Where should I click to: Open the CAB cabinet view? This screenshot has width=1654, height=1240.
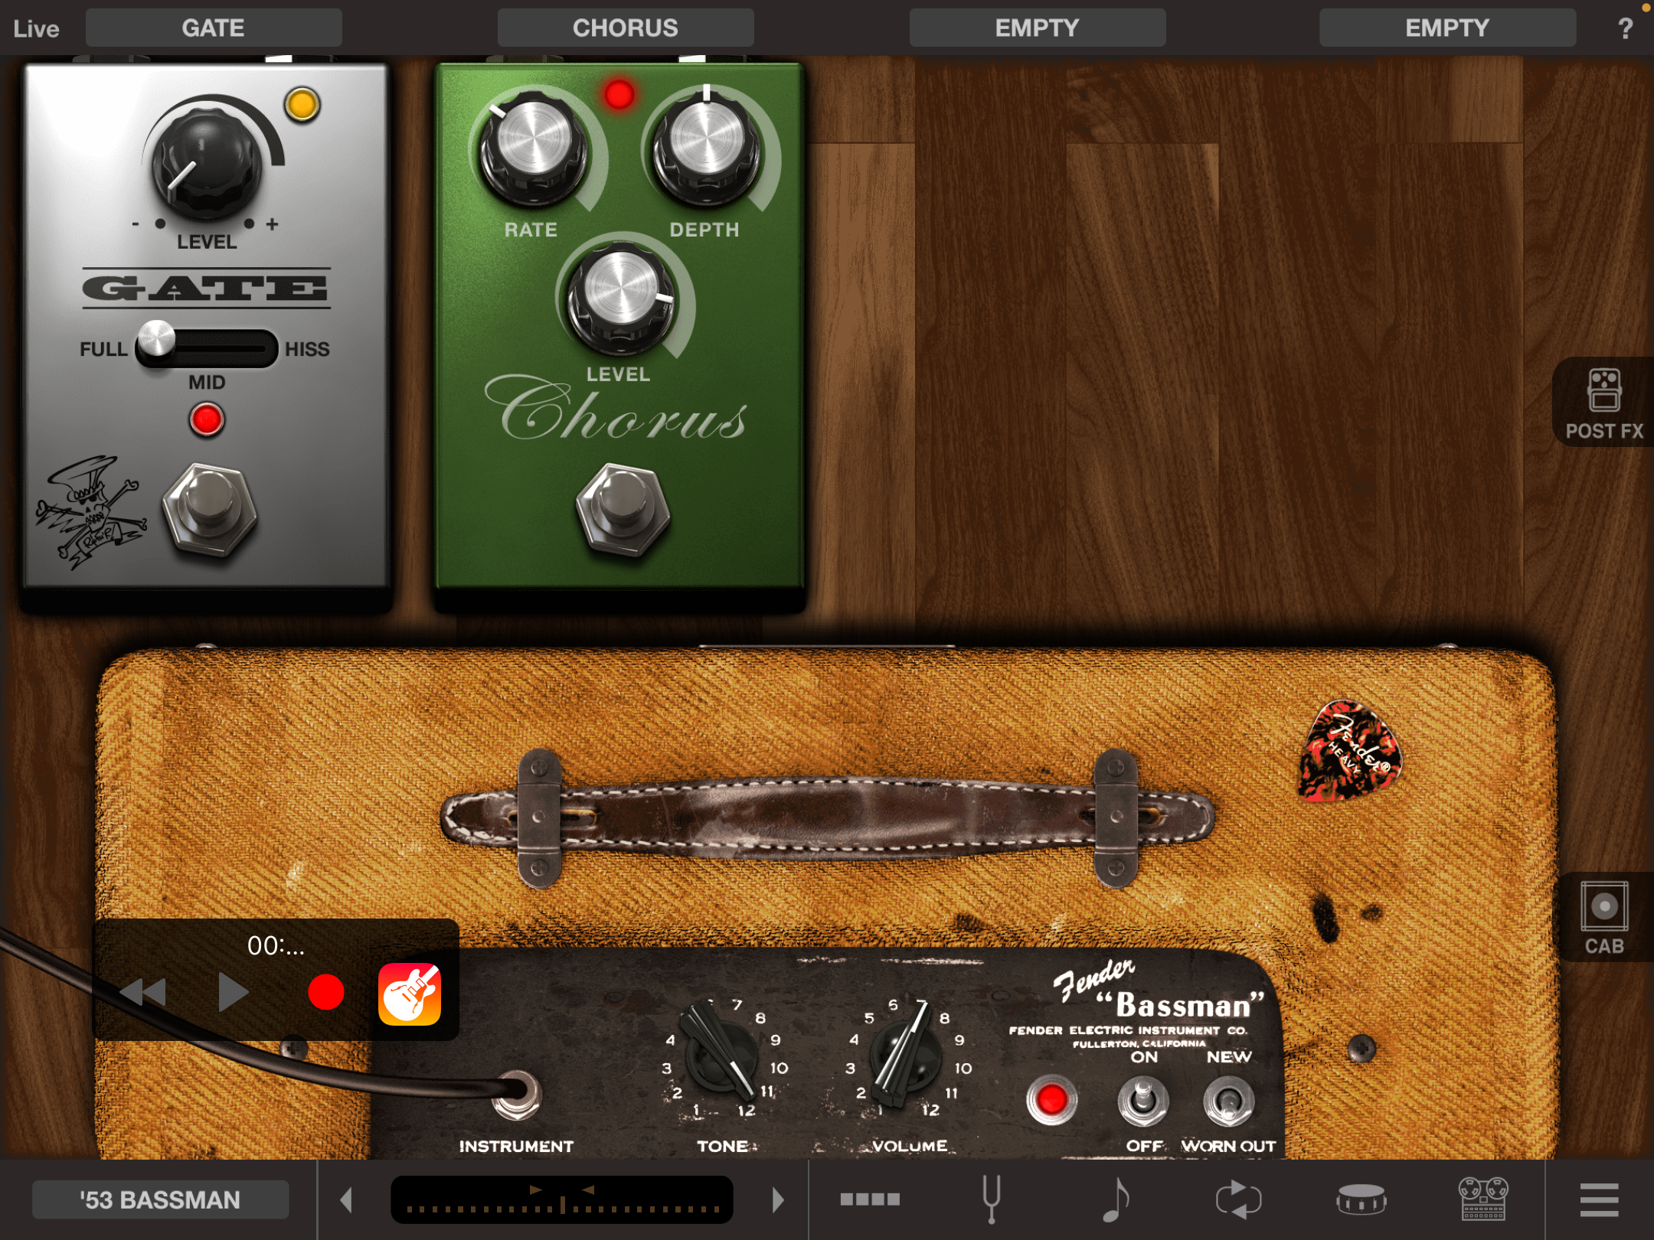pyautogui.click(x=1603, y=918)
